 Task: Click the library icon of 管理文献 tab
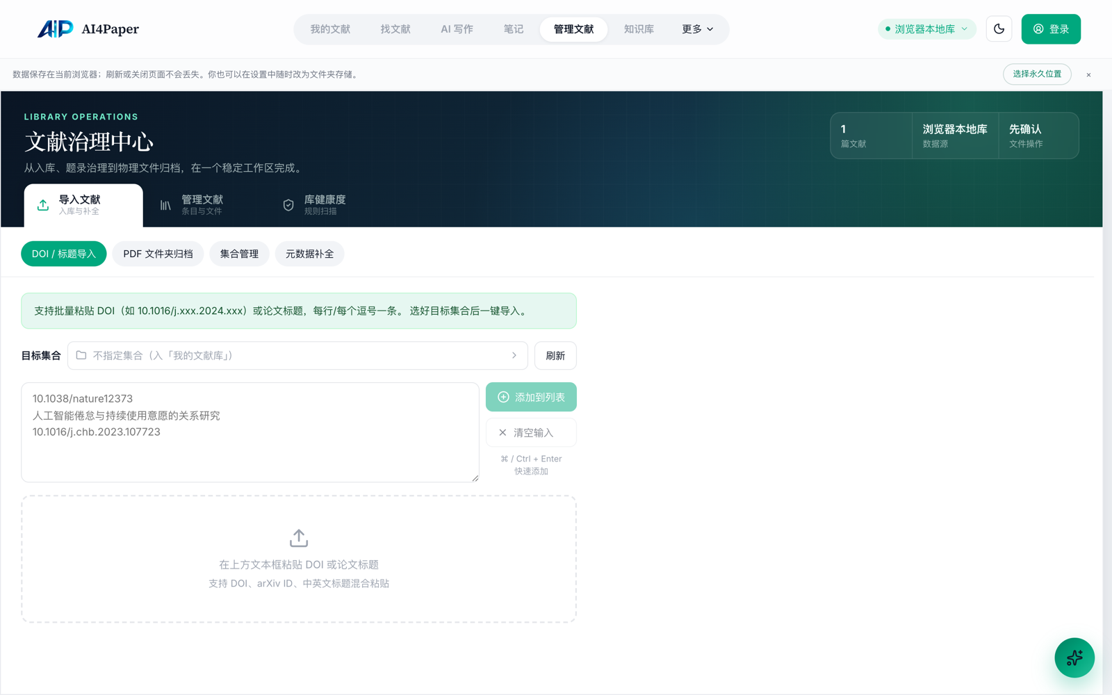tap(165, 205)
